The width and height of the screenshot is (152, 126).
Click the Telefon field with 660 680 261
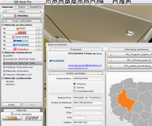pos(88,122)
